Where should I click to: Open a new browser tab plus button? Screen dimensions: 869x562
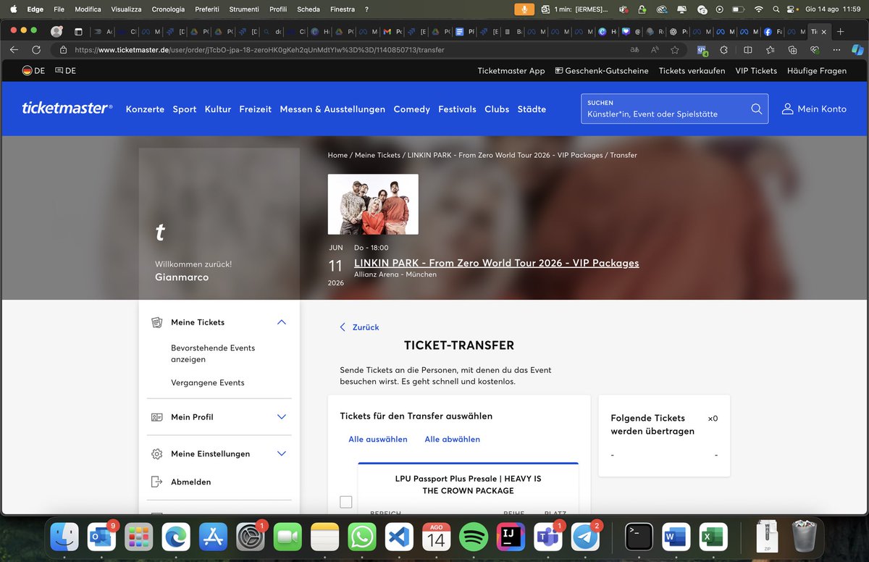point(841,32)
